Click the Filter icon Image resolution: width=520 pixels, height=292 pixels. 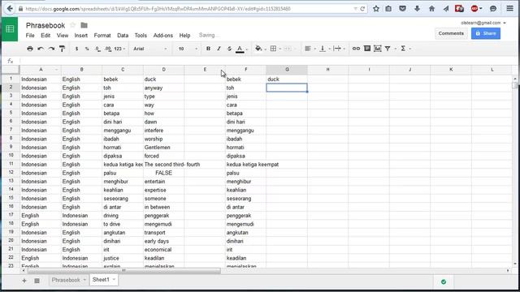388,49
